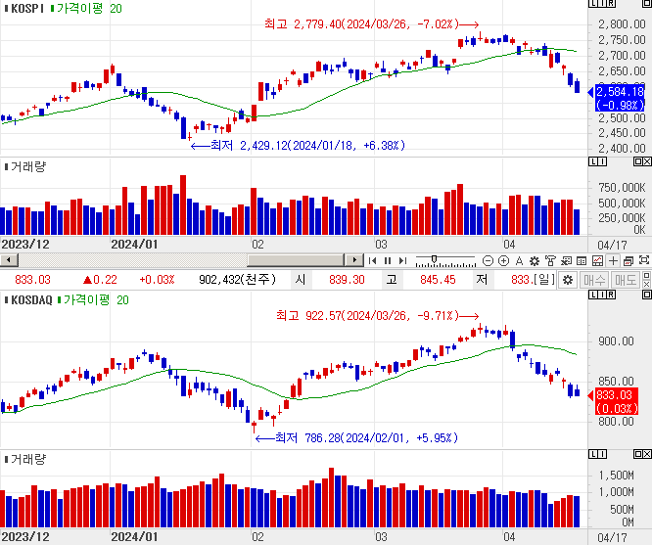Skip to last data with skip-forward button
Screen dimensions: 652x545
[x=402, y=260]
